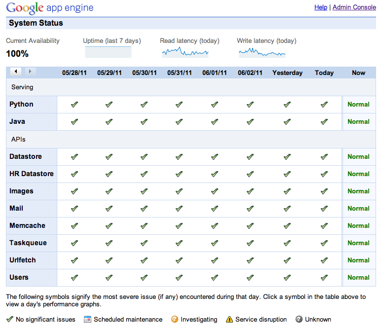The height and width of the screenshot is (330, 383).
Task: Click Java checkmark for 06/01/11
Action: click(215, 121)
